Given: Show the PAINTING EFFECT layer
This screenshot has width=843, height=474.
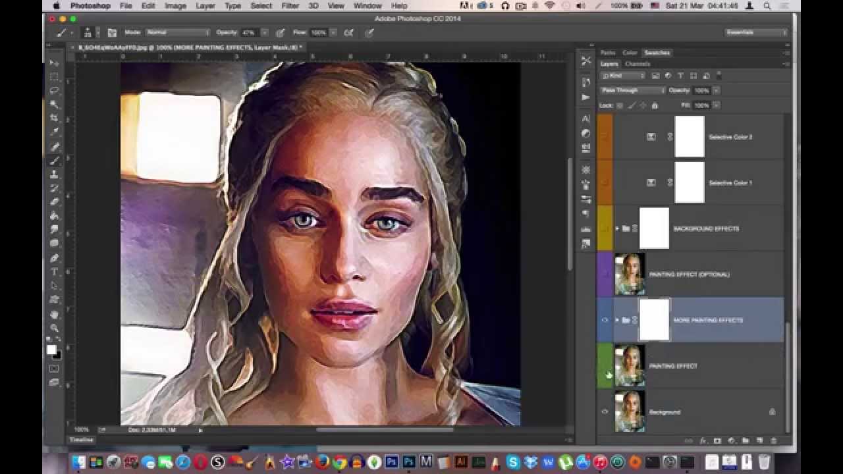Looking at the screenshot, I should click(605, 366).
